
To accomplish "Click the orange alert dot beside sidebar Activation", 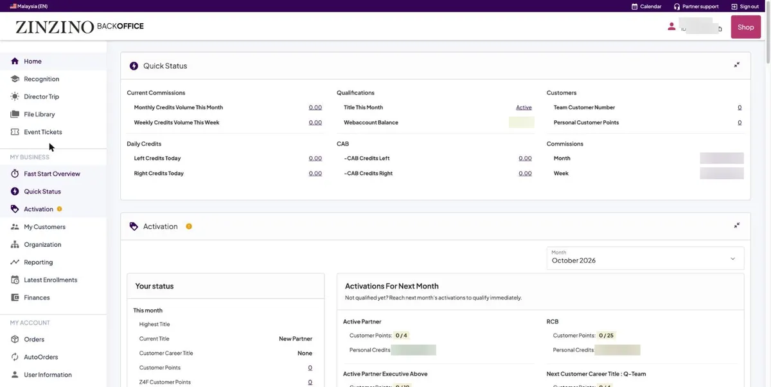I will (x=60, y=209).
